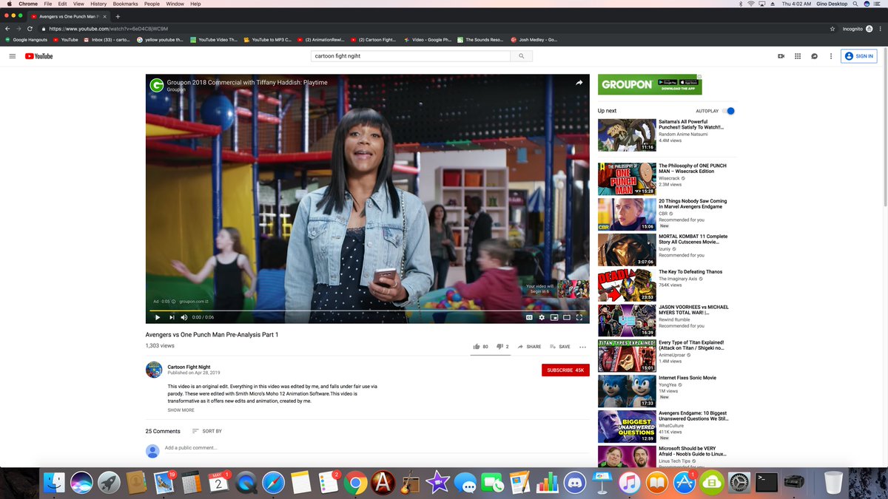This screenshot has height=499, width=888.
Task: Open the YouTube to MP3 bookmark
Action: click(x=266, y=40)
